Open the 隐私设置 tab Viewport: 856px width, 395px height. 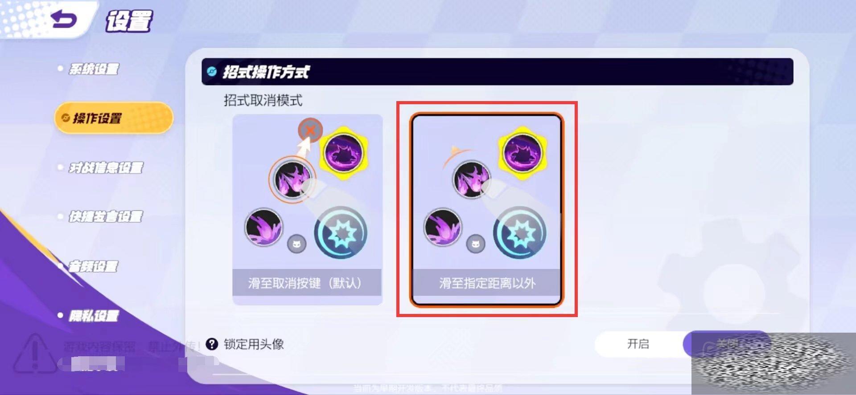point(94,316)
